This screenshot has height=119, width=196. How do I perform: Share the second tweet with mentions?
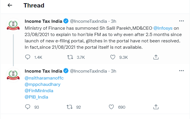pos(156,107)
